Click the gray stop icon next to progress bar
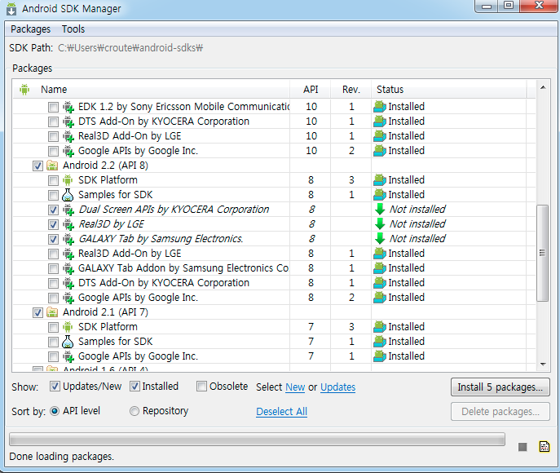This screenshot has height=473, width=560. point(523,447)
